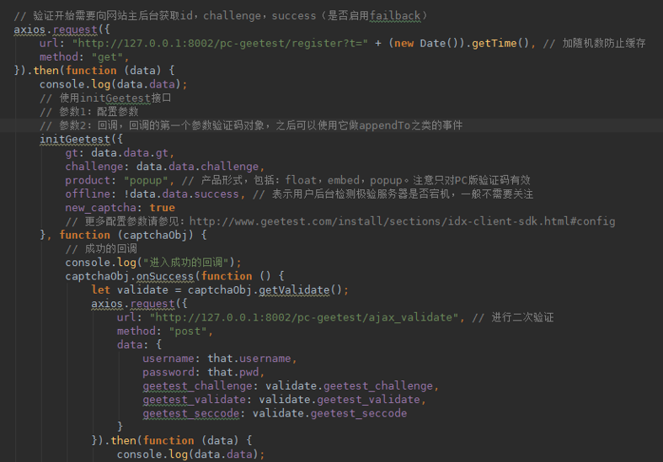
Task: Click that.username value
Action: 249,358
